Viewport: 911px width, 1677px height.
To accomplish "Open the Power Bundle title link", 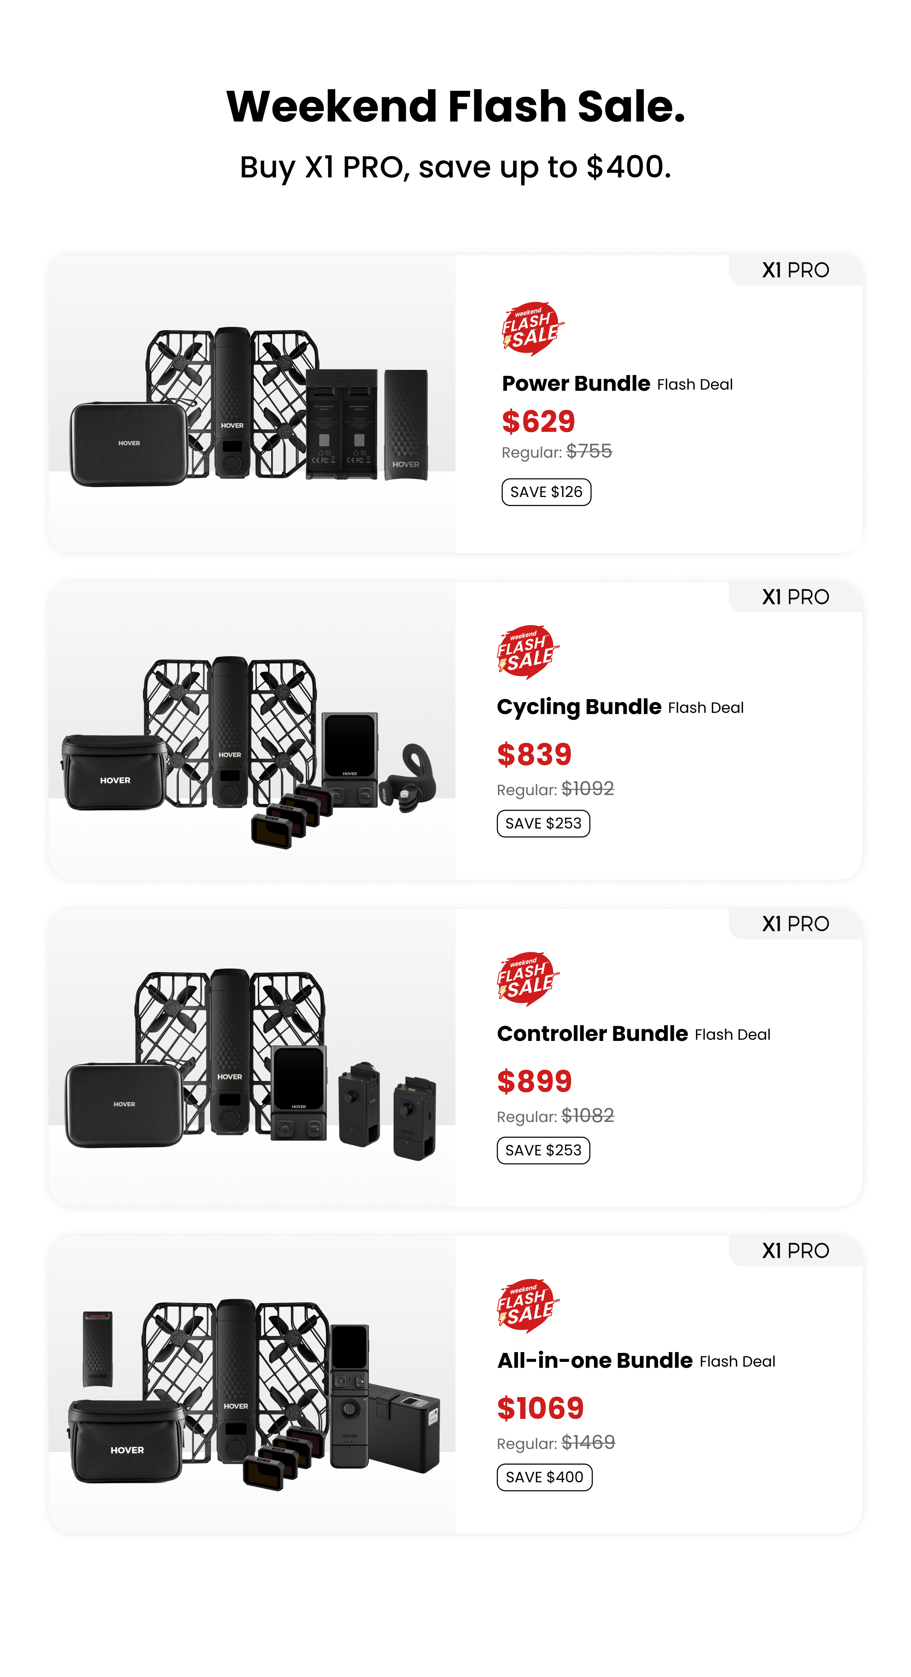I will pyautogui.click(x=576, y=384).
